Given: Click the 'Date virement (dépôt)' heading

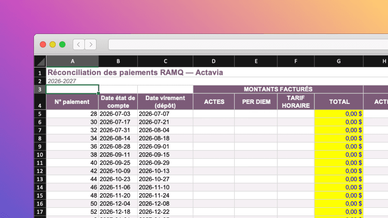Looking at the screenshot, I should pyautogui.click(x=165, y=101).
